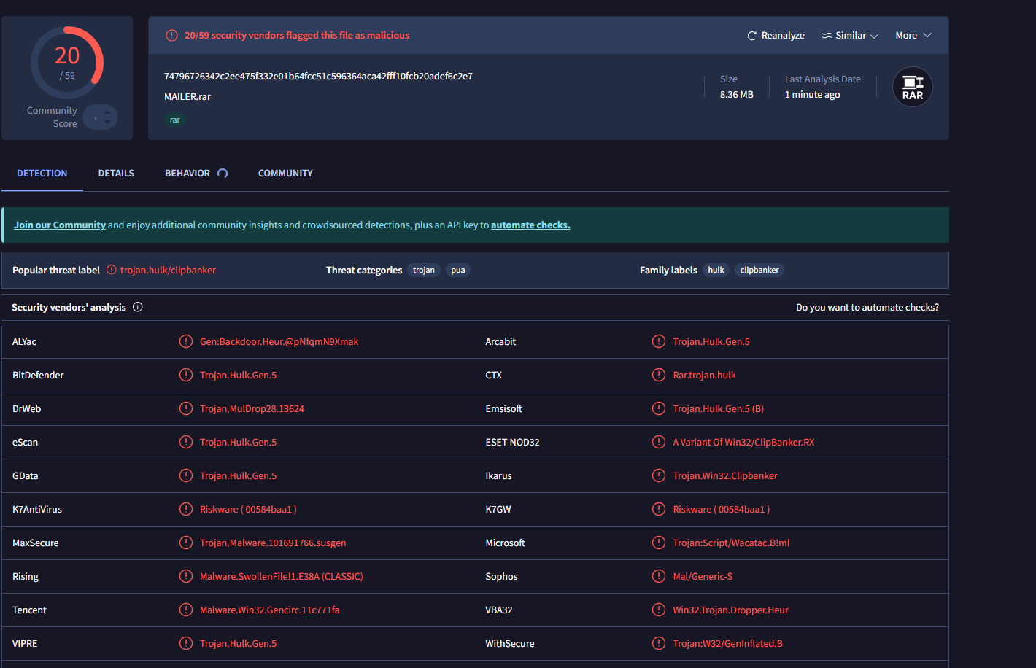Click the alert icon in the eScan row
This screenshot has height=668, width=1036.
click(x=186, y=442)
